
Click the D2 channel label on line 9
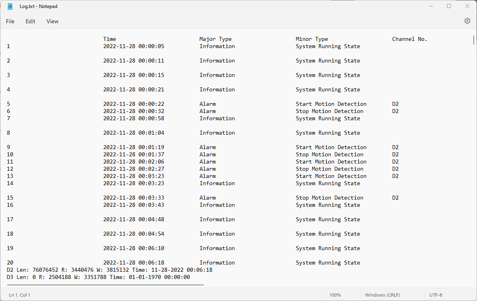pos(395,147)
